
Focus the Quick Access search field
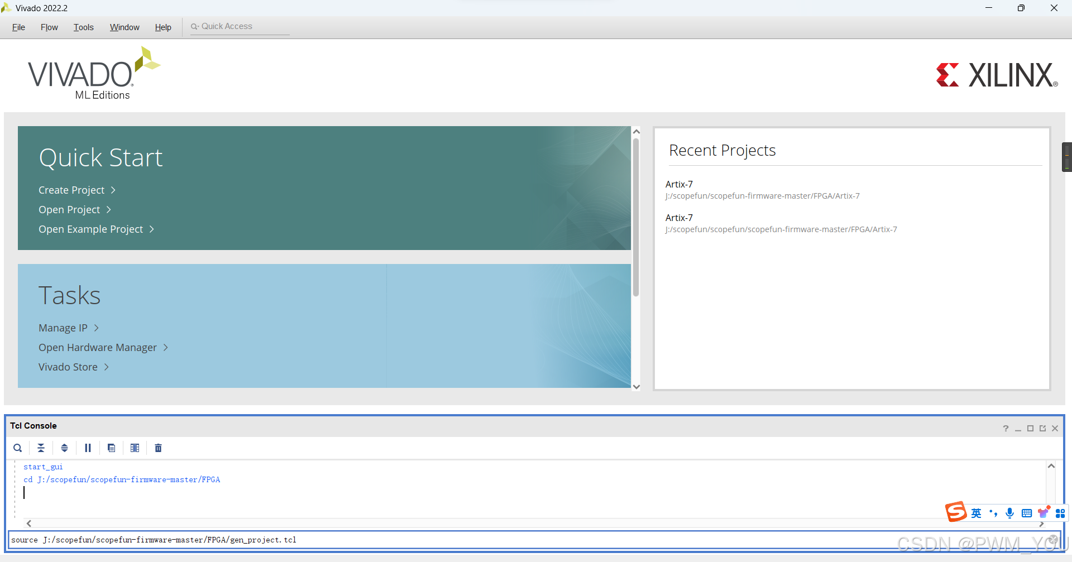[240, 26]
